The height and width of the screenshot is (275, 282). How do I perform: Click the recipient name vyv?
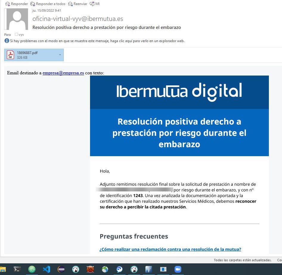(x=21, y=35)
